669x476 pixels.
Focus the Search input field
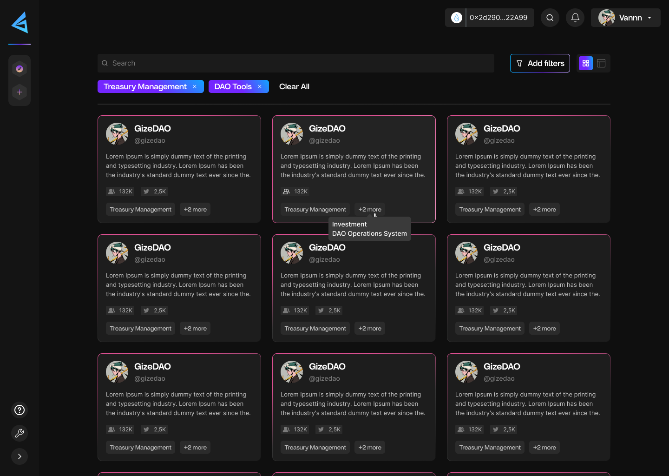pyautogui.click(x=296, y=63)
